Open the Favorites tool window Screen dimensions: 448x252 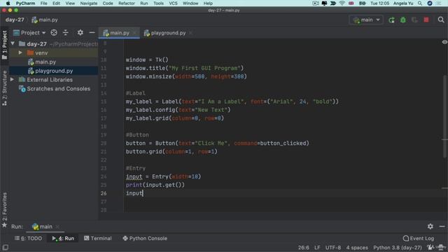[x=4, y=210]
